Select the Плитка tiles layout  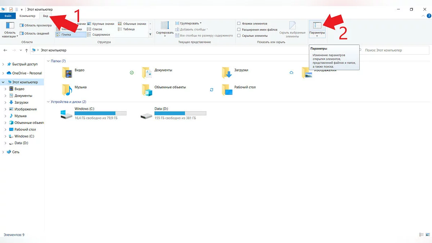[71, 35]
